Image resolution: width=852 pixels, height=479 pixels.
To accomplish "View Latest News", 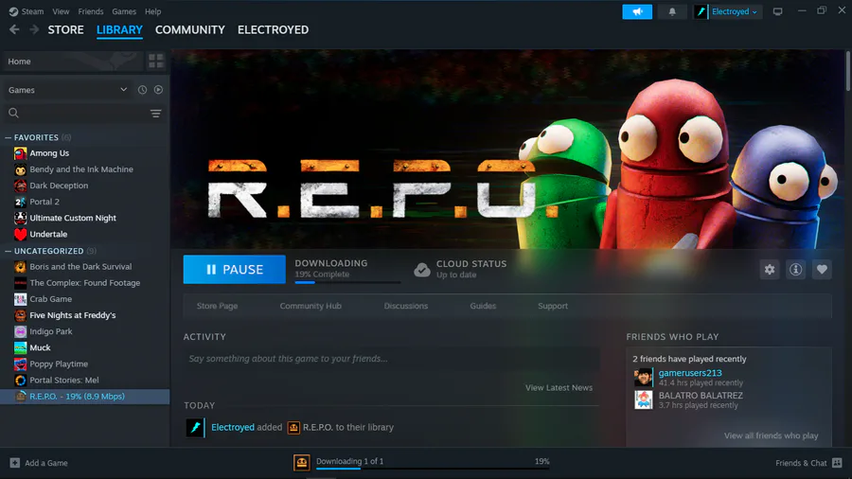I will tap(559, 388).
